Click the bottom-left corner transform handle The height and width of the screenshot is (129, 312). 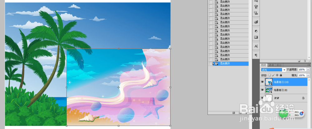tap(66, 126)
